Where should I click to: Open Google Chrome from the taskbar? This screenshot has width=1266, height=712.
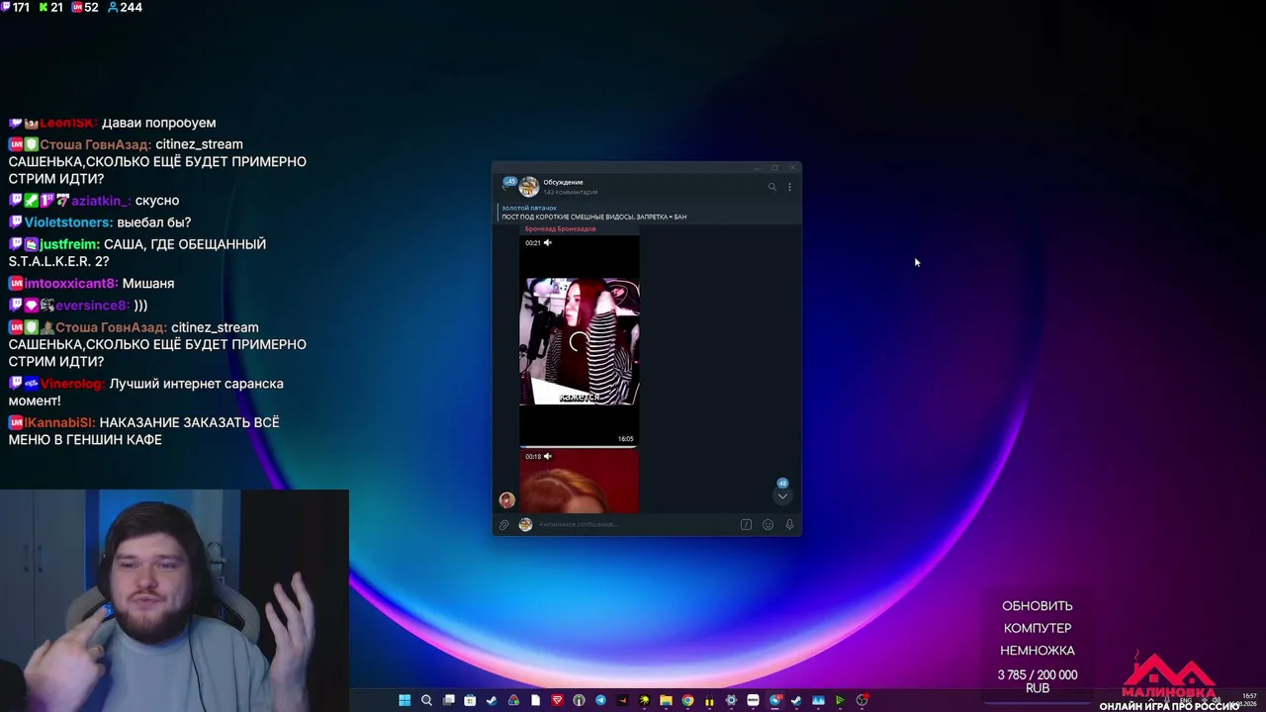point(687,700)
